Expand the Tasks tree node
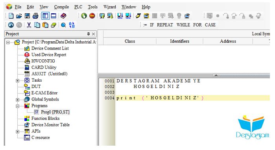275x150 pixels. [18, 80]
